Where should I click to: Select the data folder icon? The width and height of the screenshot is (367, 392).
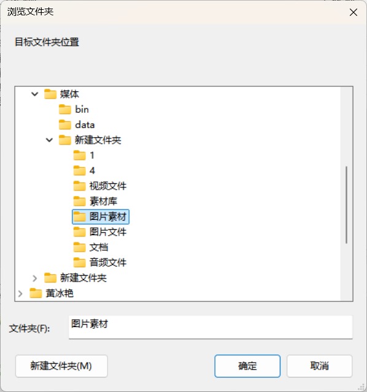coord(64,124)
